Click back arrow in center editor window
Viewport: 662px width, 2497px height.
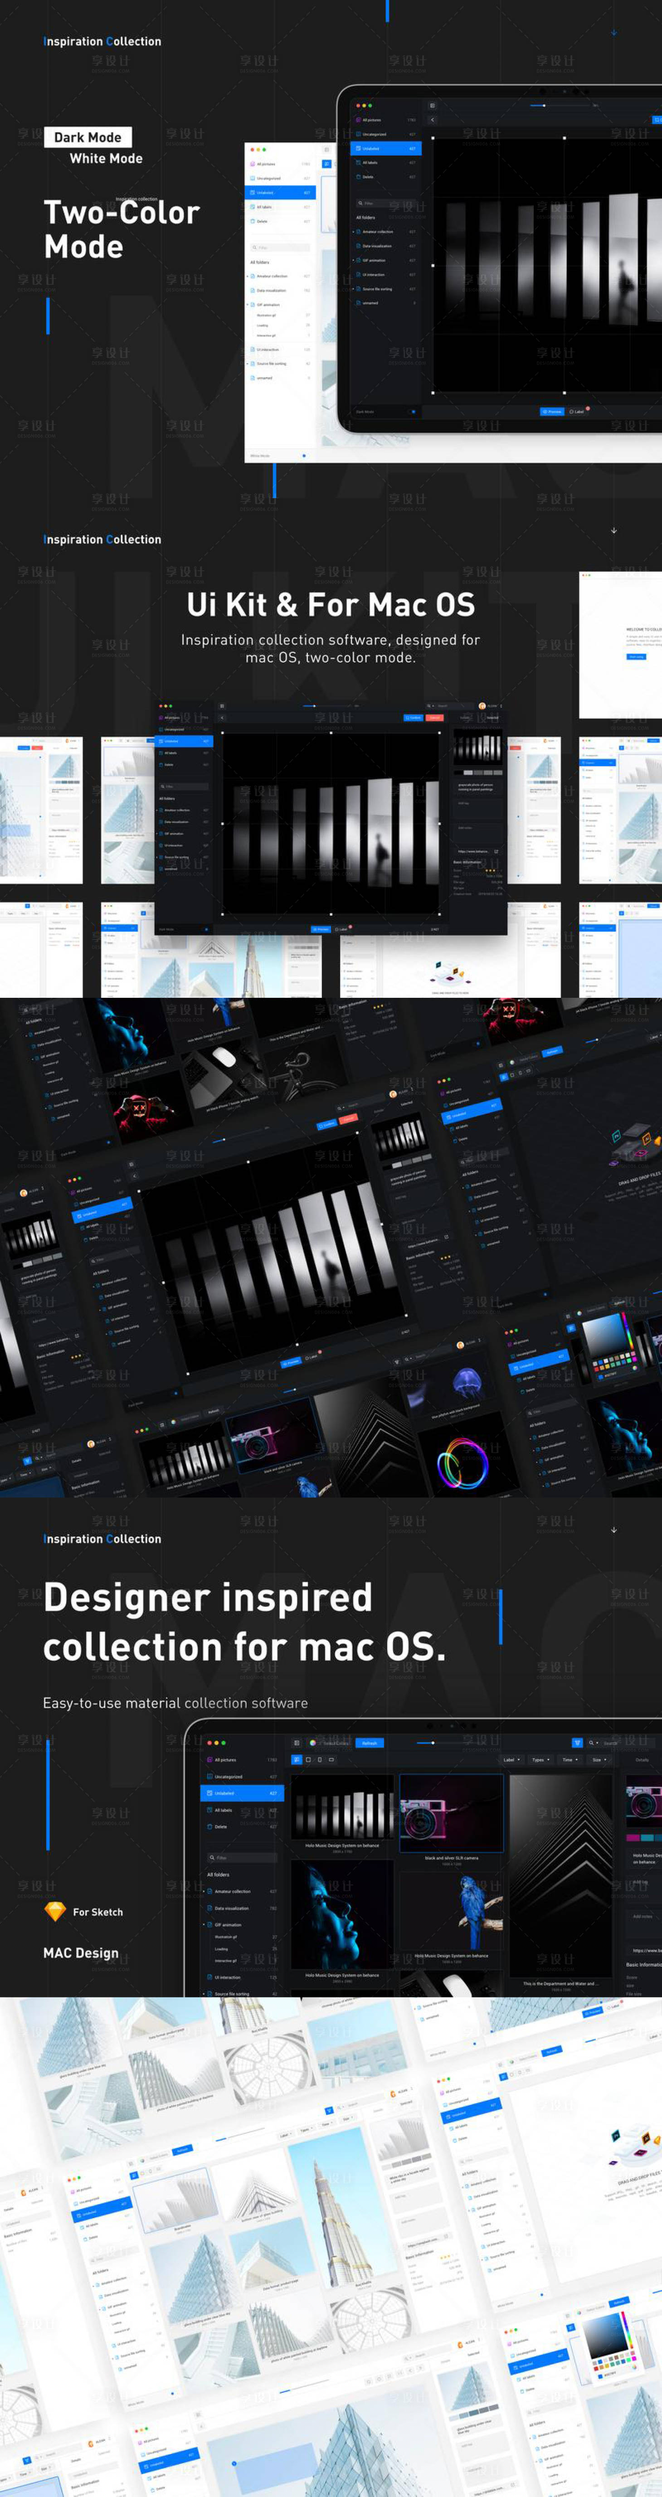coord(222,718)
